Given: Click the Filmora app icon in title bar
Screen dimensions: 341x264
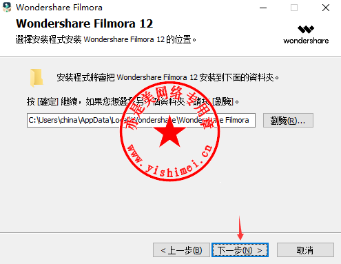Looking at the screenshot, I should click(x=7, y=7).
